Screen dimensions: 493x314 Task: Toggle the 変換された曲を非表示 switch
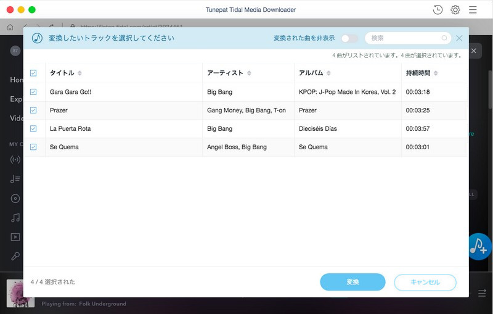coord(349,38)
